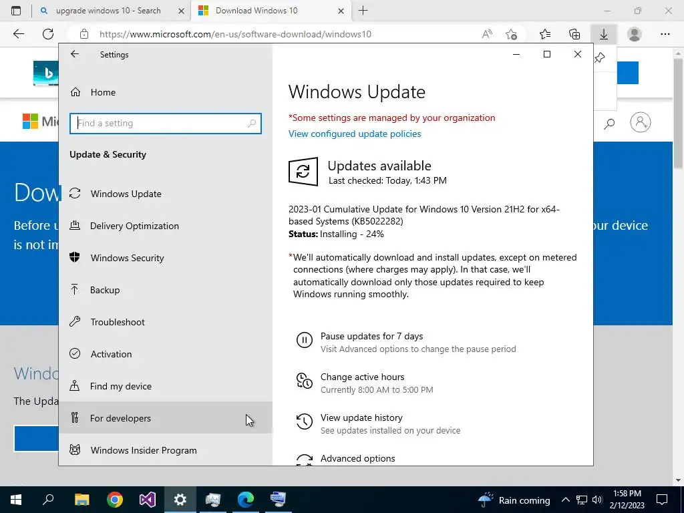Open Edge Settings and more menu

(665, 34)
